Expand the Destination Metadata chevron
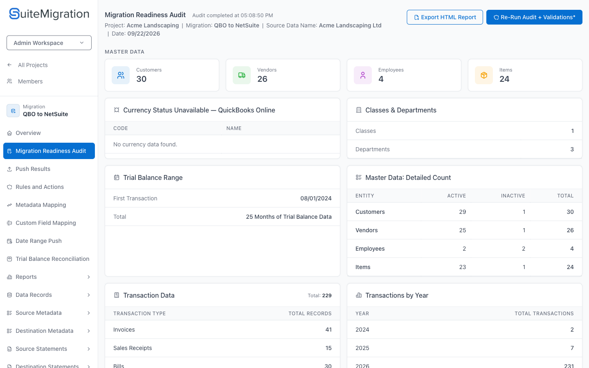The width and height of the screenshot is (589, 368). [x=89, y=331]
